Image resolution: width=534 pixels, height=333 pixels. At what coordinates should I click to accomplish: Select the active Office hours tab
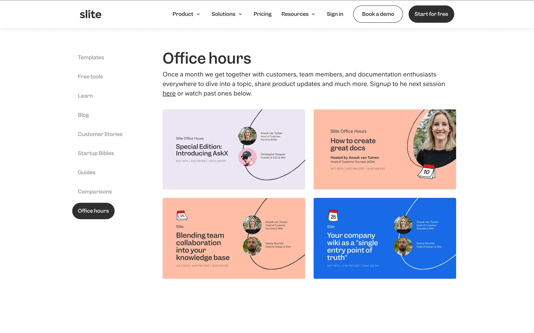tap(93, 211)
